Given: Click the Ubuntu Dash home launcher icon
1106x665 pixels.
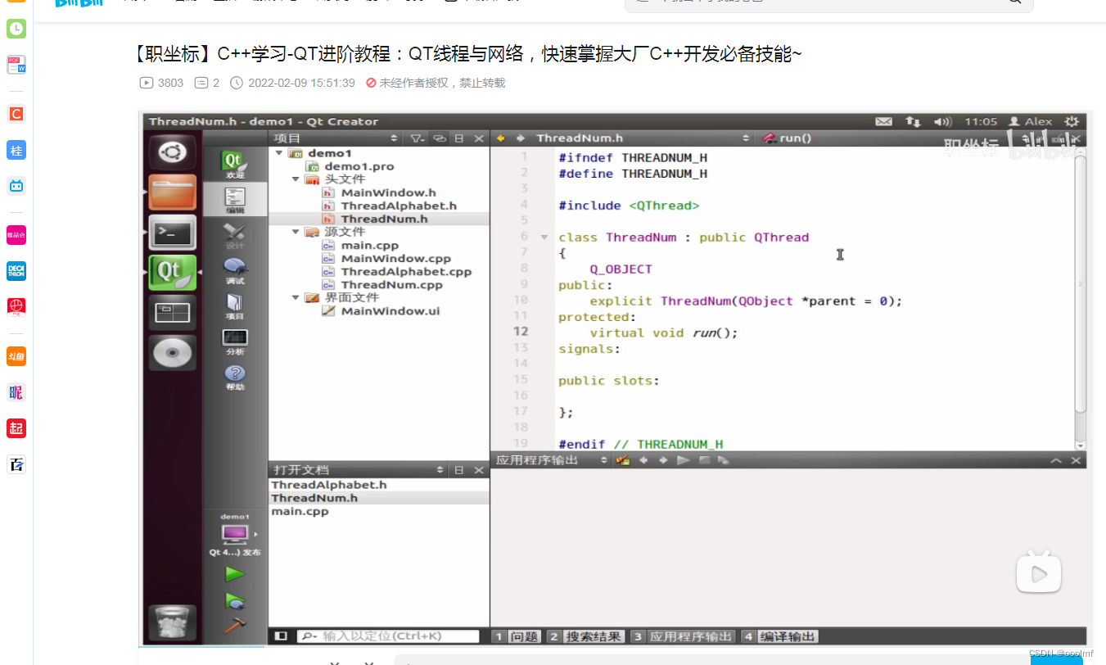Looking at the screenshot, I should (x=172, y=152).
